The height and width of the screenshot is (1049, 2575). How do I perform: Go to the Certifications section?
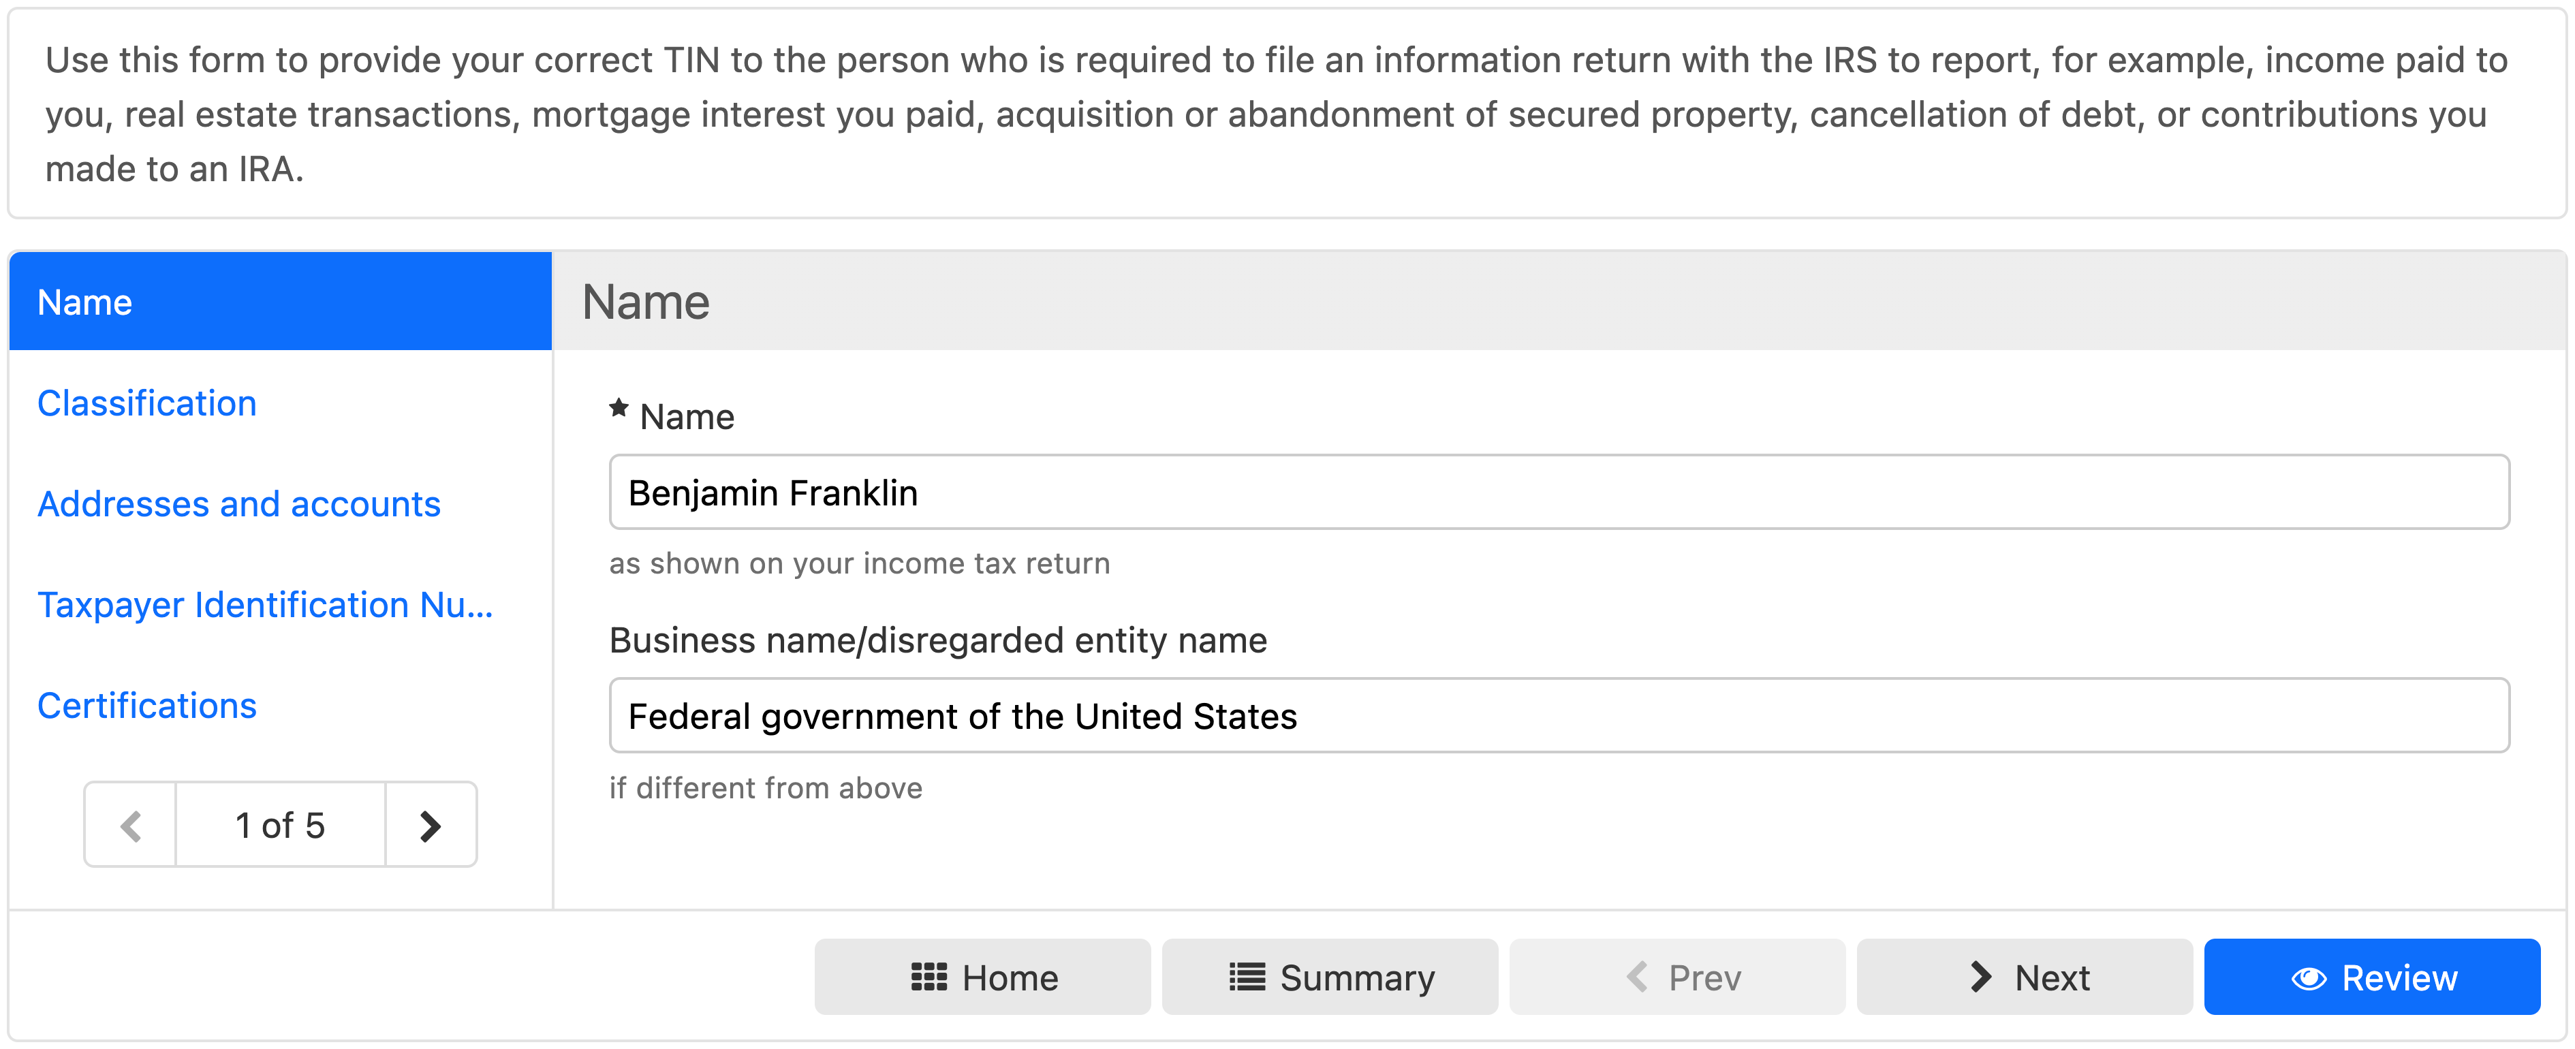[147, 706]
